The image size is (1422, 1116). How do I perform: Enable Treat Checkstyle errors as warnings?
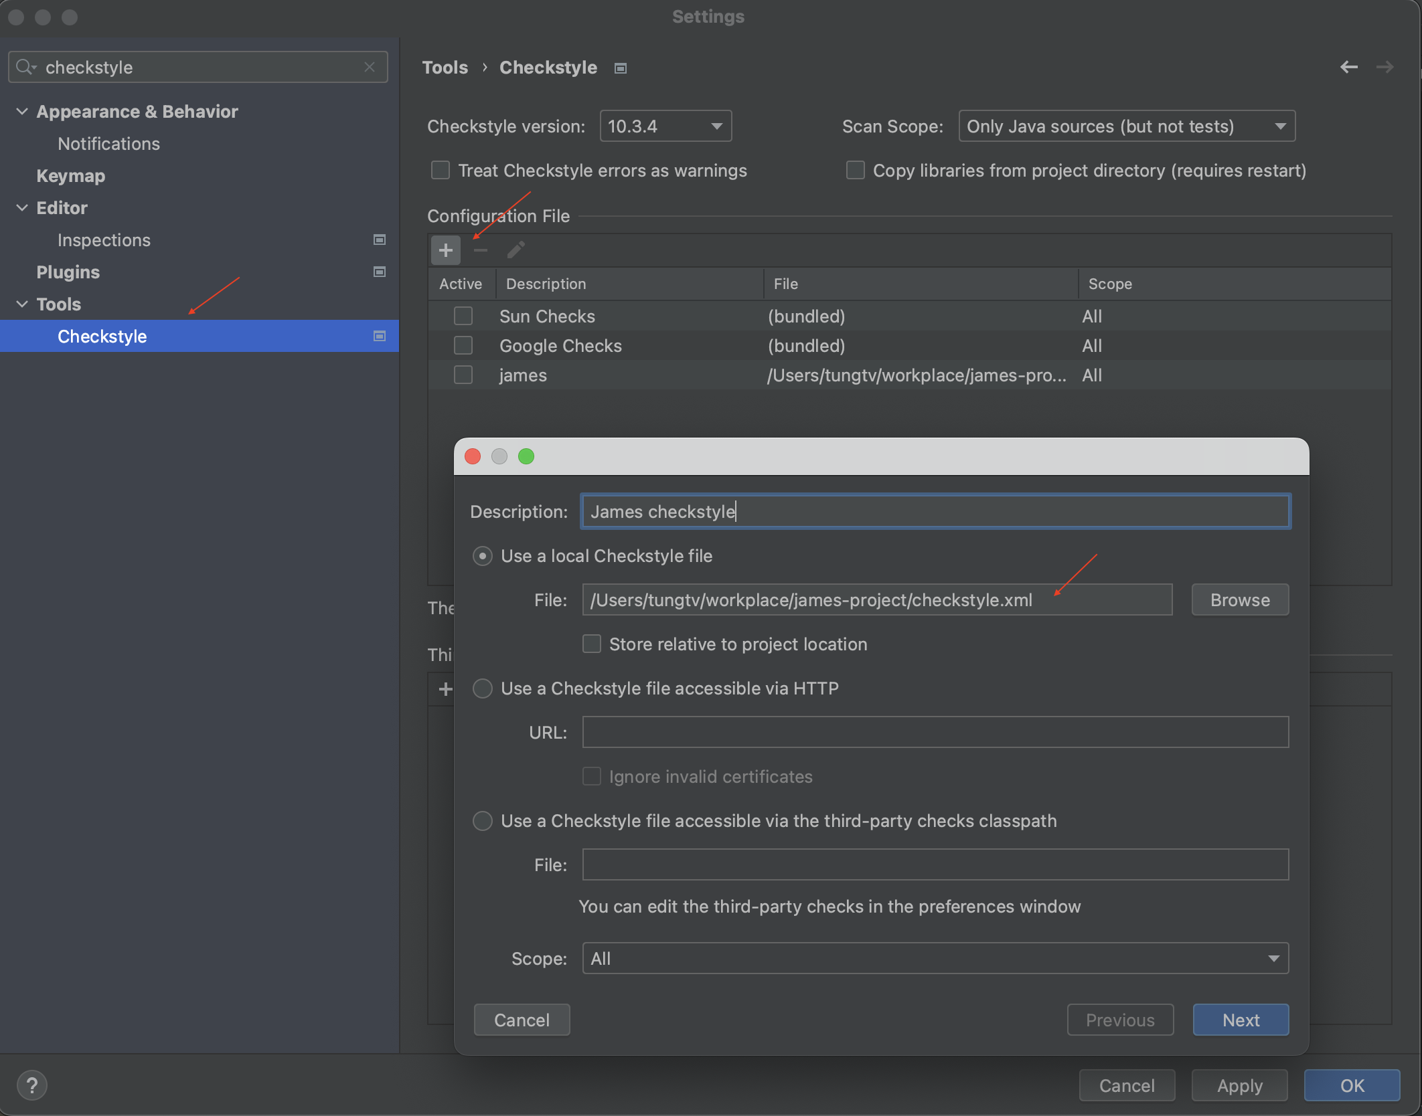(441, 171)
